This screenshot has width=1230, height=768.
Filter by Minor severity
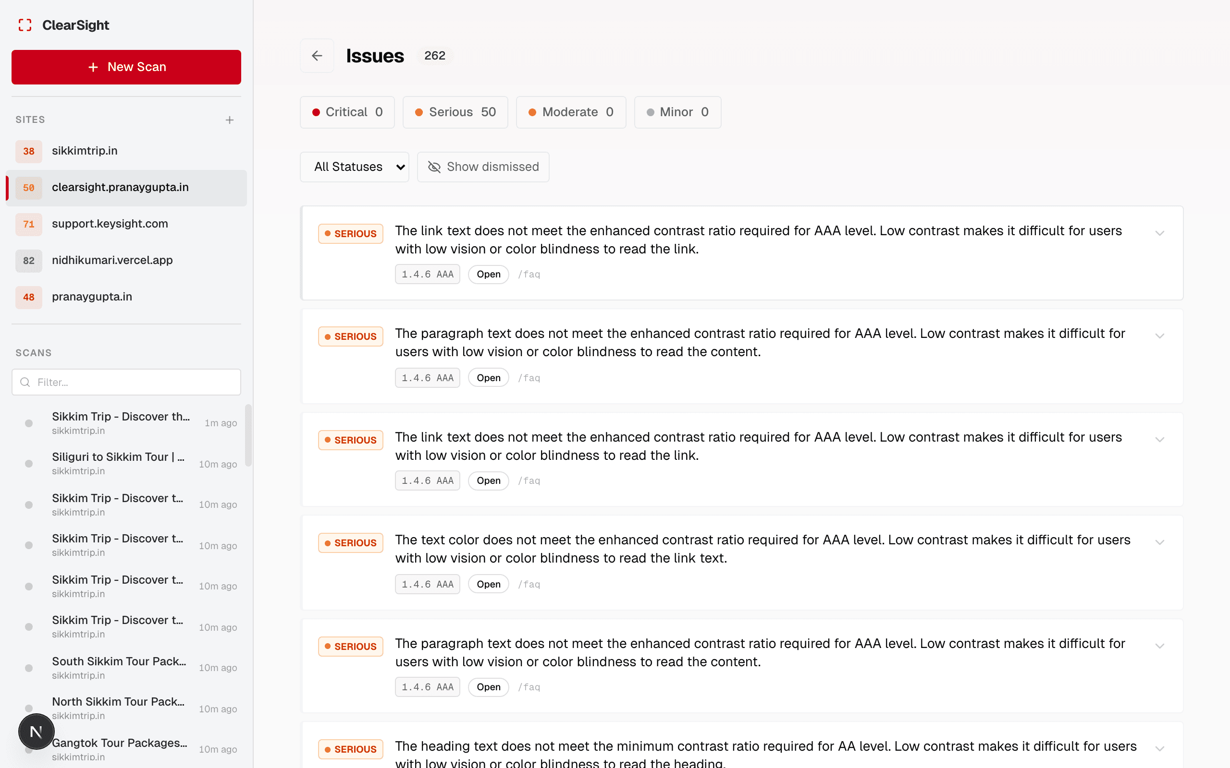point(677,112)
